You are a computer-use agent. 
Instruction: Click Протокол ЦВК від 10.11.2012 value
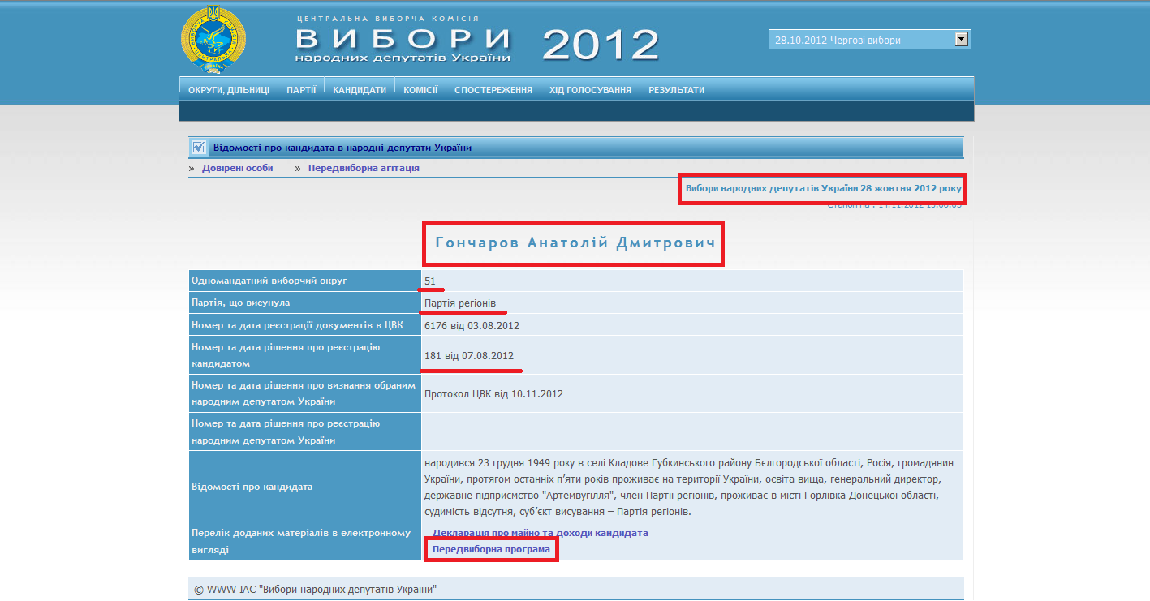click(493, 393)
